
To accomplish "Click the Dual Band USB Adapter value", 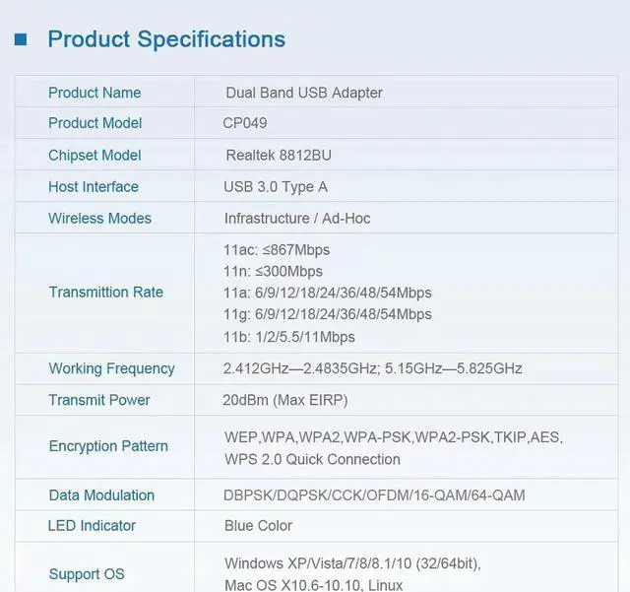I will pos(303,93).
